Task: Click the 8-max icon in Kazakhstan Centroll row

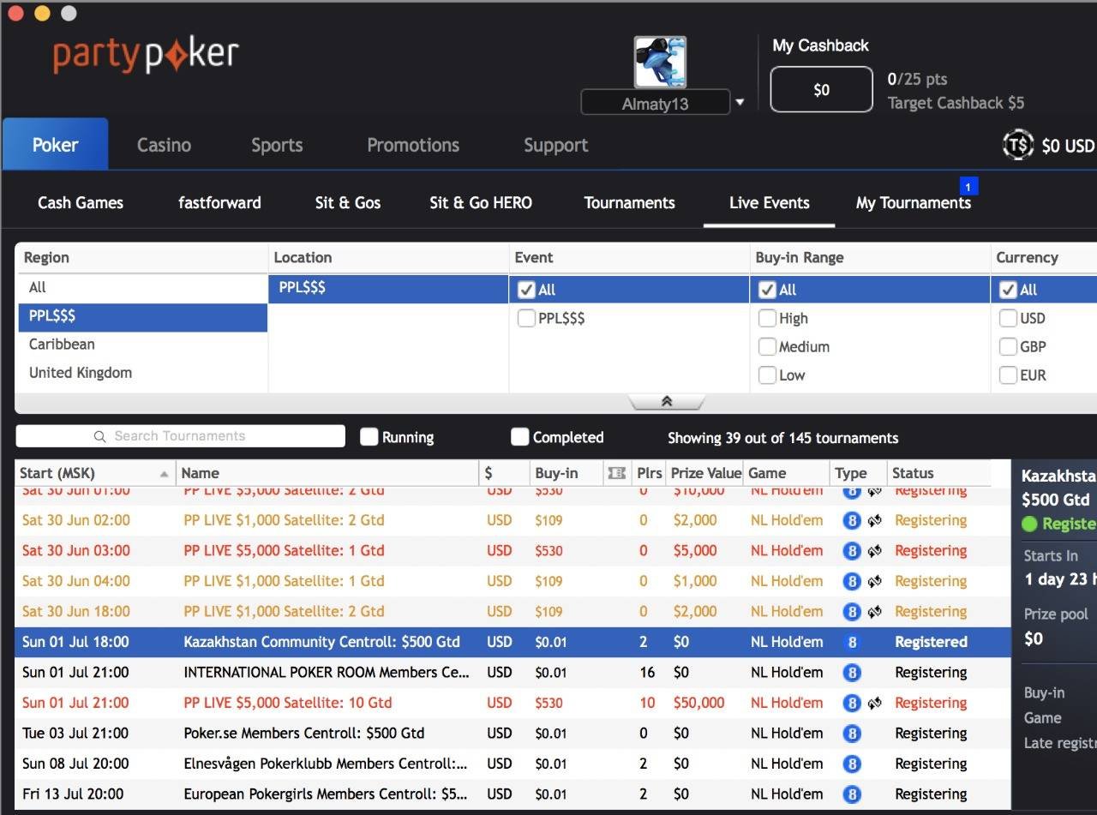Action: (x=851, y=642)
